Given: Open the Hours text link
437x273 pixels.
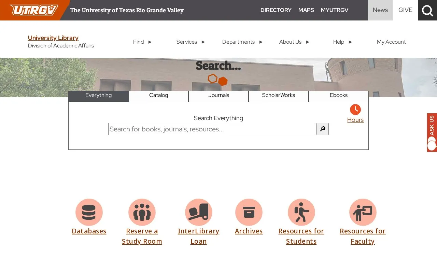Looking at the screenshot, I should 355,120.
